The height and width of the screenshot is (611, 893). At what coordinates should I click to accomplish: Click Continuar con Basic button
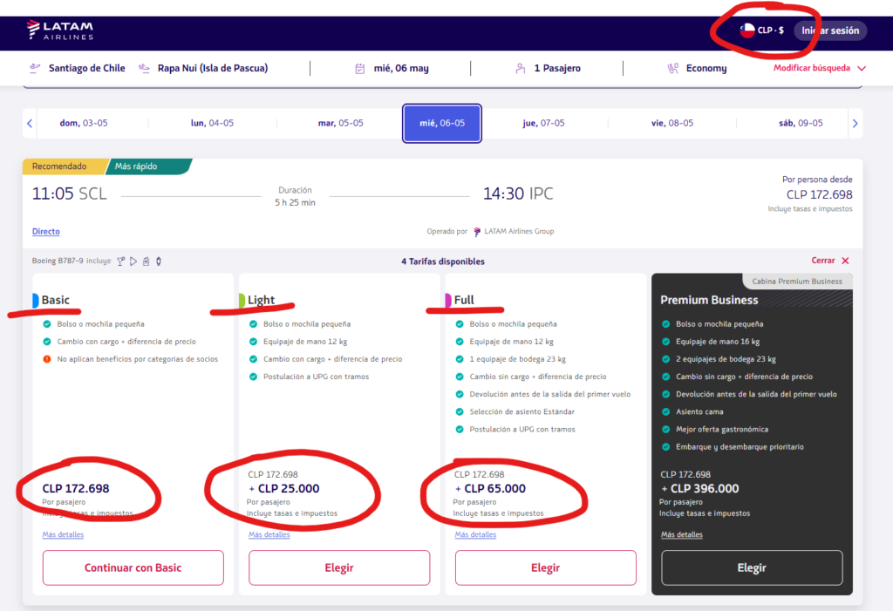(133, 567)
